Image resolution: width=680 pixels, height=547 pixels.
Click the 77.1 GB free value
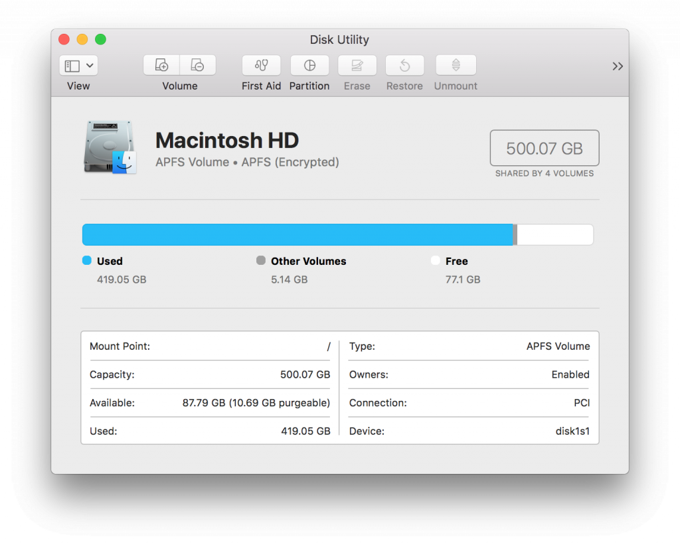(x=463, y=279)
